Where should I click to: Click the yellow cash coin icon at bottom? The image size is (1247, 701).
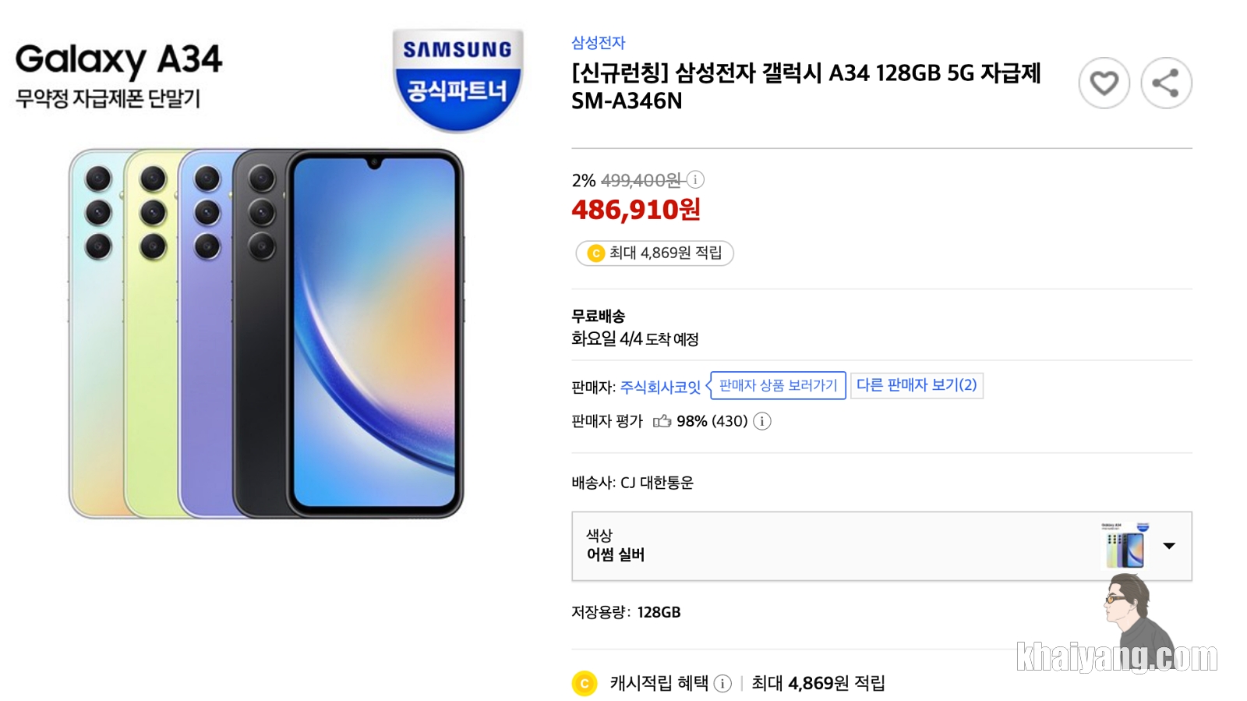585,683
